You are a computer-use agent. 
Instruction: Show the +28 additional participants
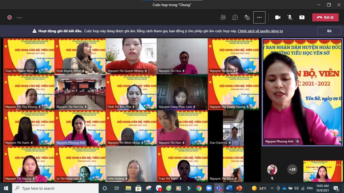coord(292,169)
